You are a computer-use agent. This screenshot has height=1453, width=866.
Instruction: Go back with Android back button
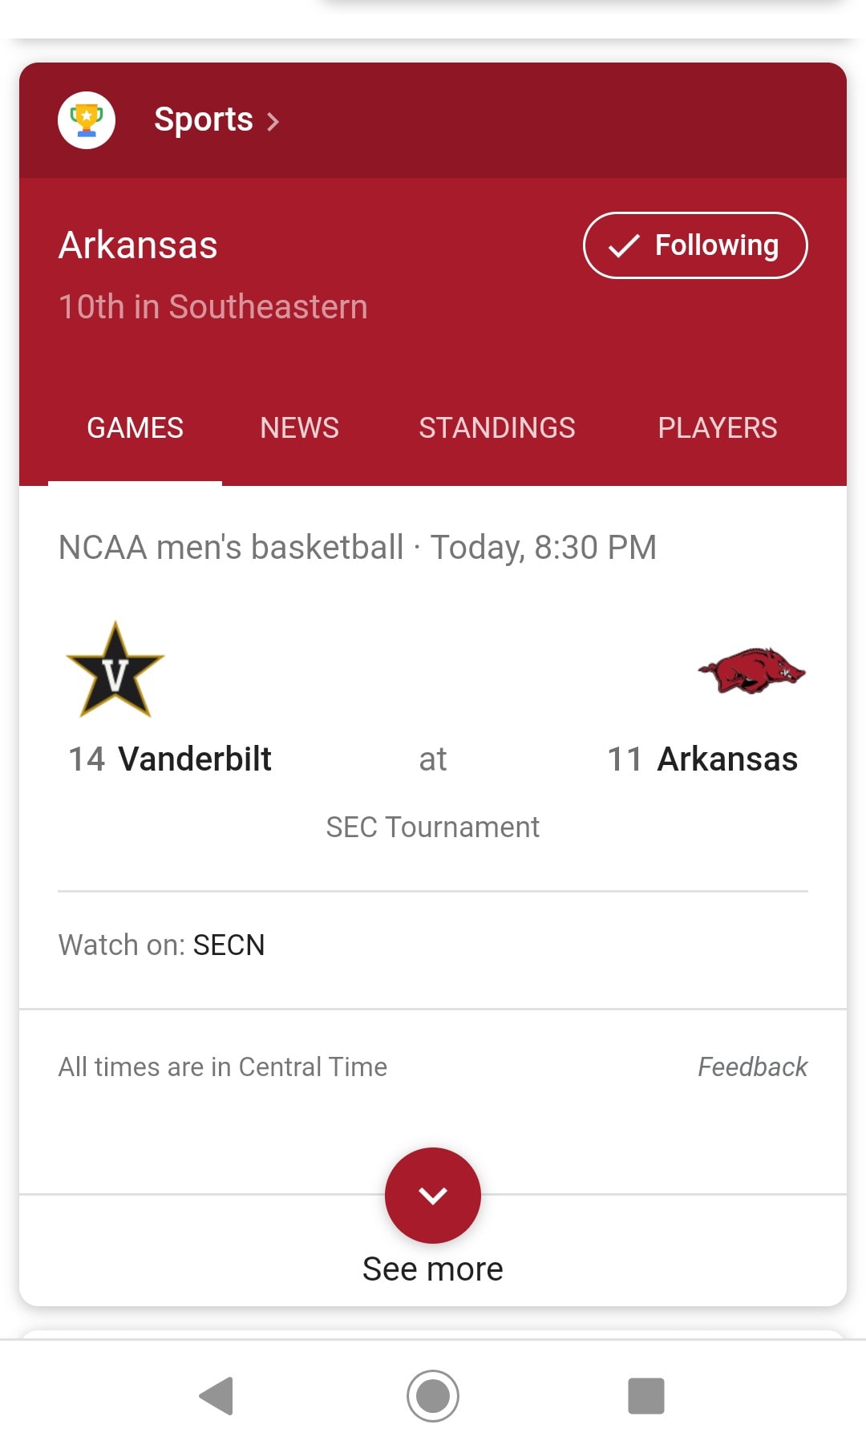[216, 1396]
